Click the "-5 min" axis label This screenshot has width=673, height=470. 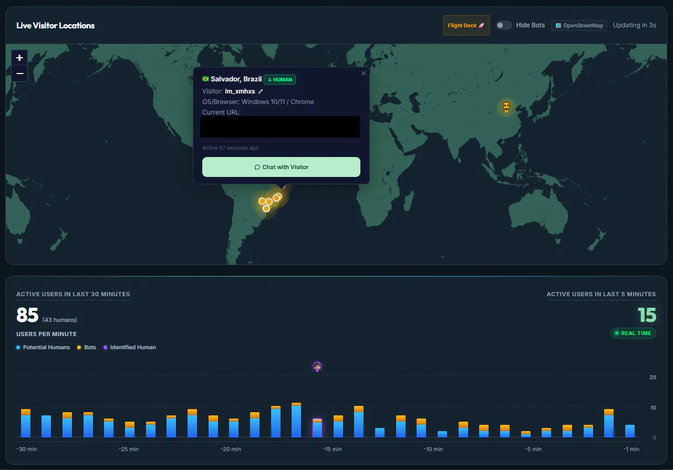tap(533, 449)
